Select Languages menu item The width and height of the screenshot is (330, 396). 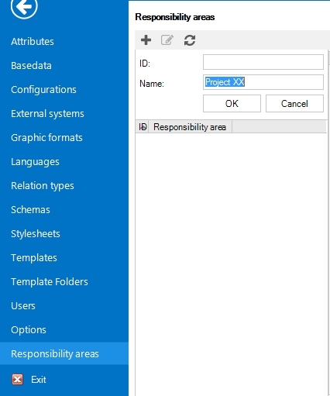pyautogui.click(x=35, y=162)
